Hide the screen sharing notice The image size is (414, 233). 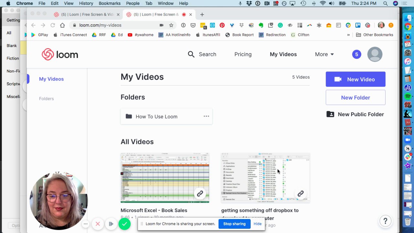(x=257, y=224)
